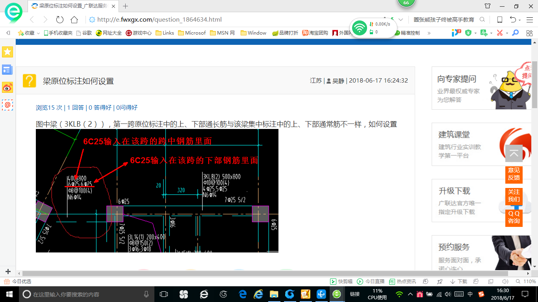Click the CAD beam drawing image

(x=157, y=190)
